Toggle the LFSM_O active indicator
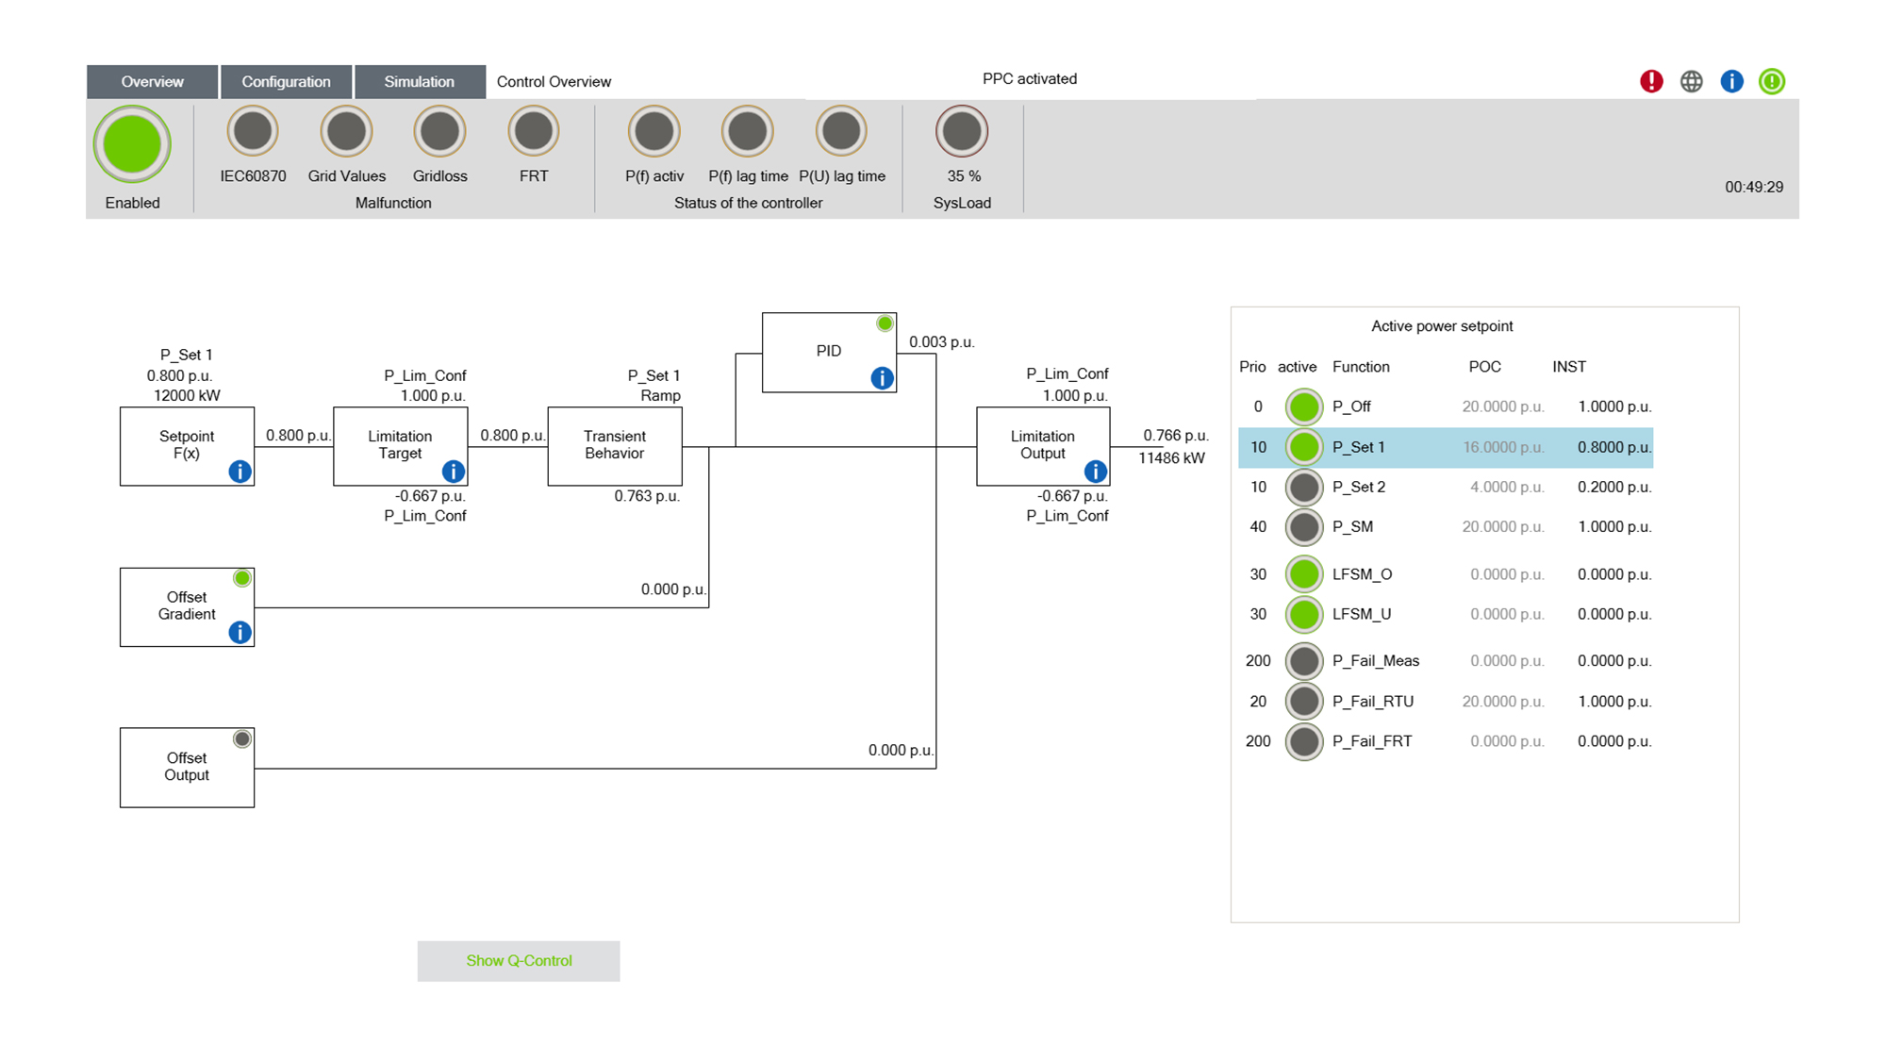The image size is (1886, 1061). tap(1304, 574)
